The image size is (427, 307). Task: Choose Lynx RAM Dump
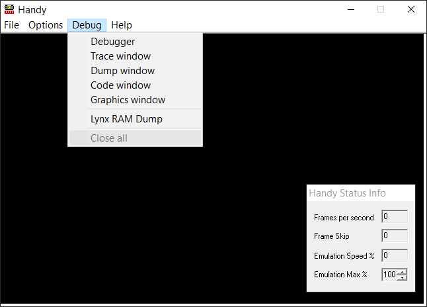click(x=135, y=119)
